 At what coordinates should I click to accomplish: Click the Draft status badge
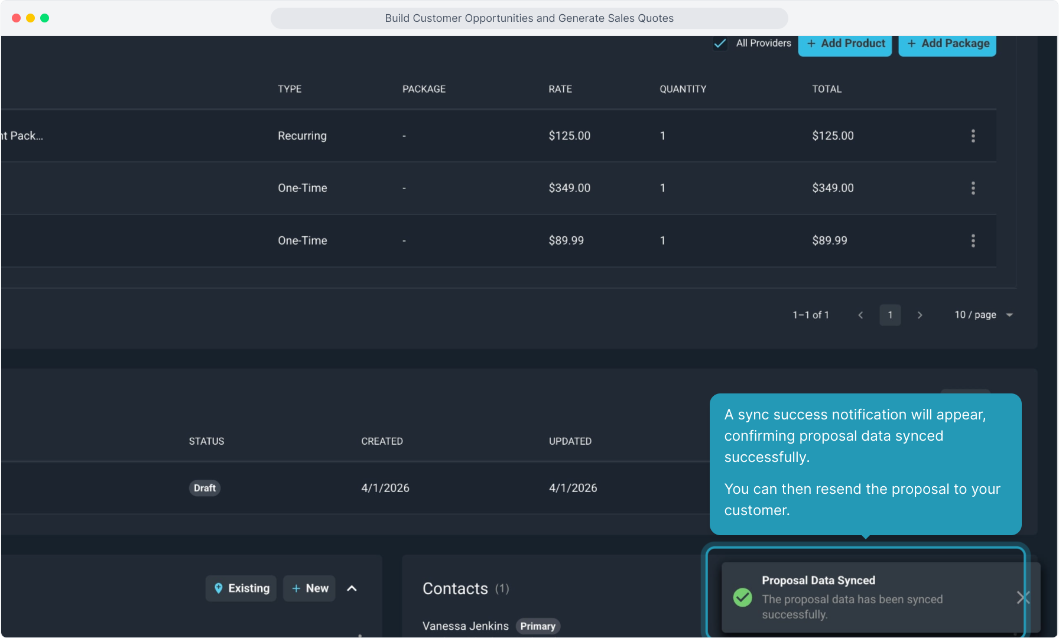point(204,488)
